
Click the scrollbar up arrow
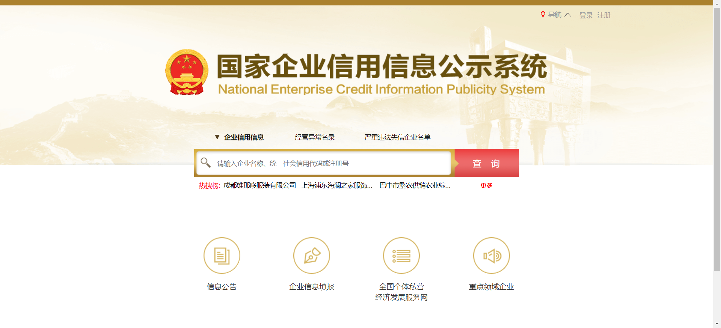[717, 3]
